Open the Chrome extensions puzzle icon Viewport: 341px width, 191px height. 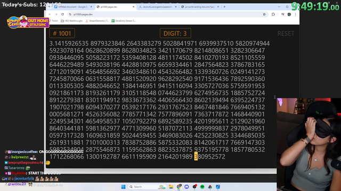pyautogui.click(x=273, y=14)
